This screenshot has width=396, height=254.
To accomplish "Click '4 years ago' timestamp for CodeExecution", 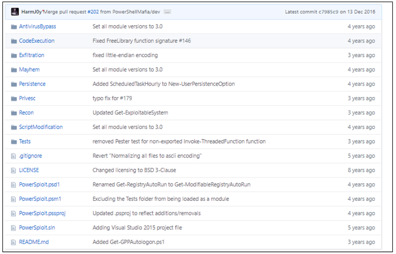I will [361, 41].
